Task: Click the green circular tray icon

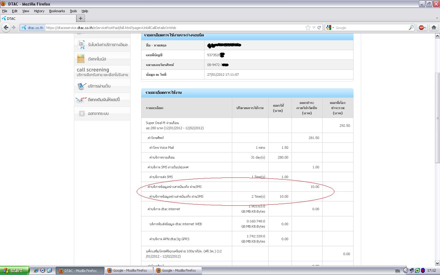Action: pos(417,270)
